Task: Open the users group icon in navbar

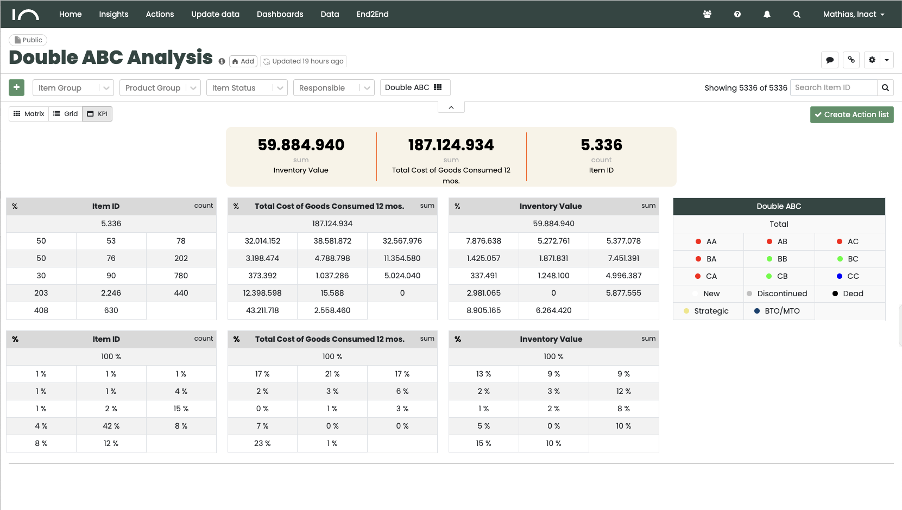Action: coord(707,14)
